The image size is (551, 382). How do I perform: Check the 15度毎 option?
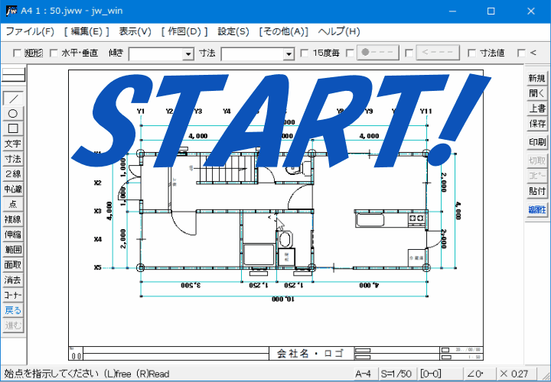pyautogui.click(x=305, y=53)
